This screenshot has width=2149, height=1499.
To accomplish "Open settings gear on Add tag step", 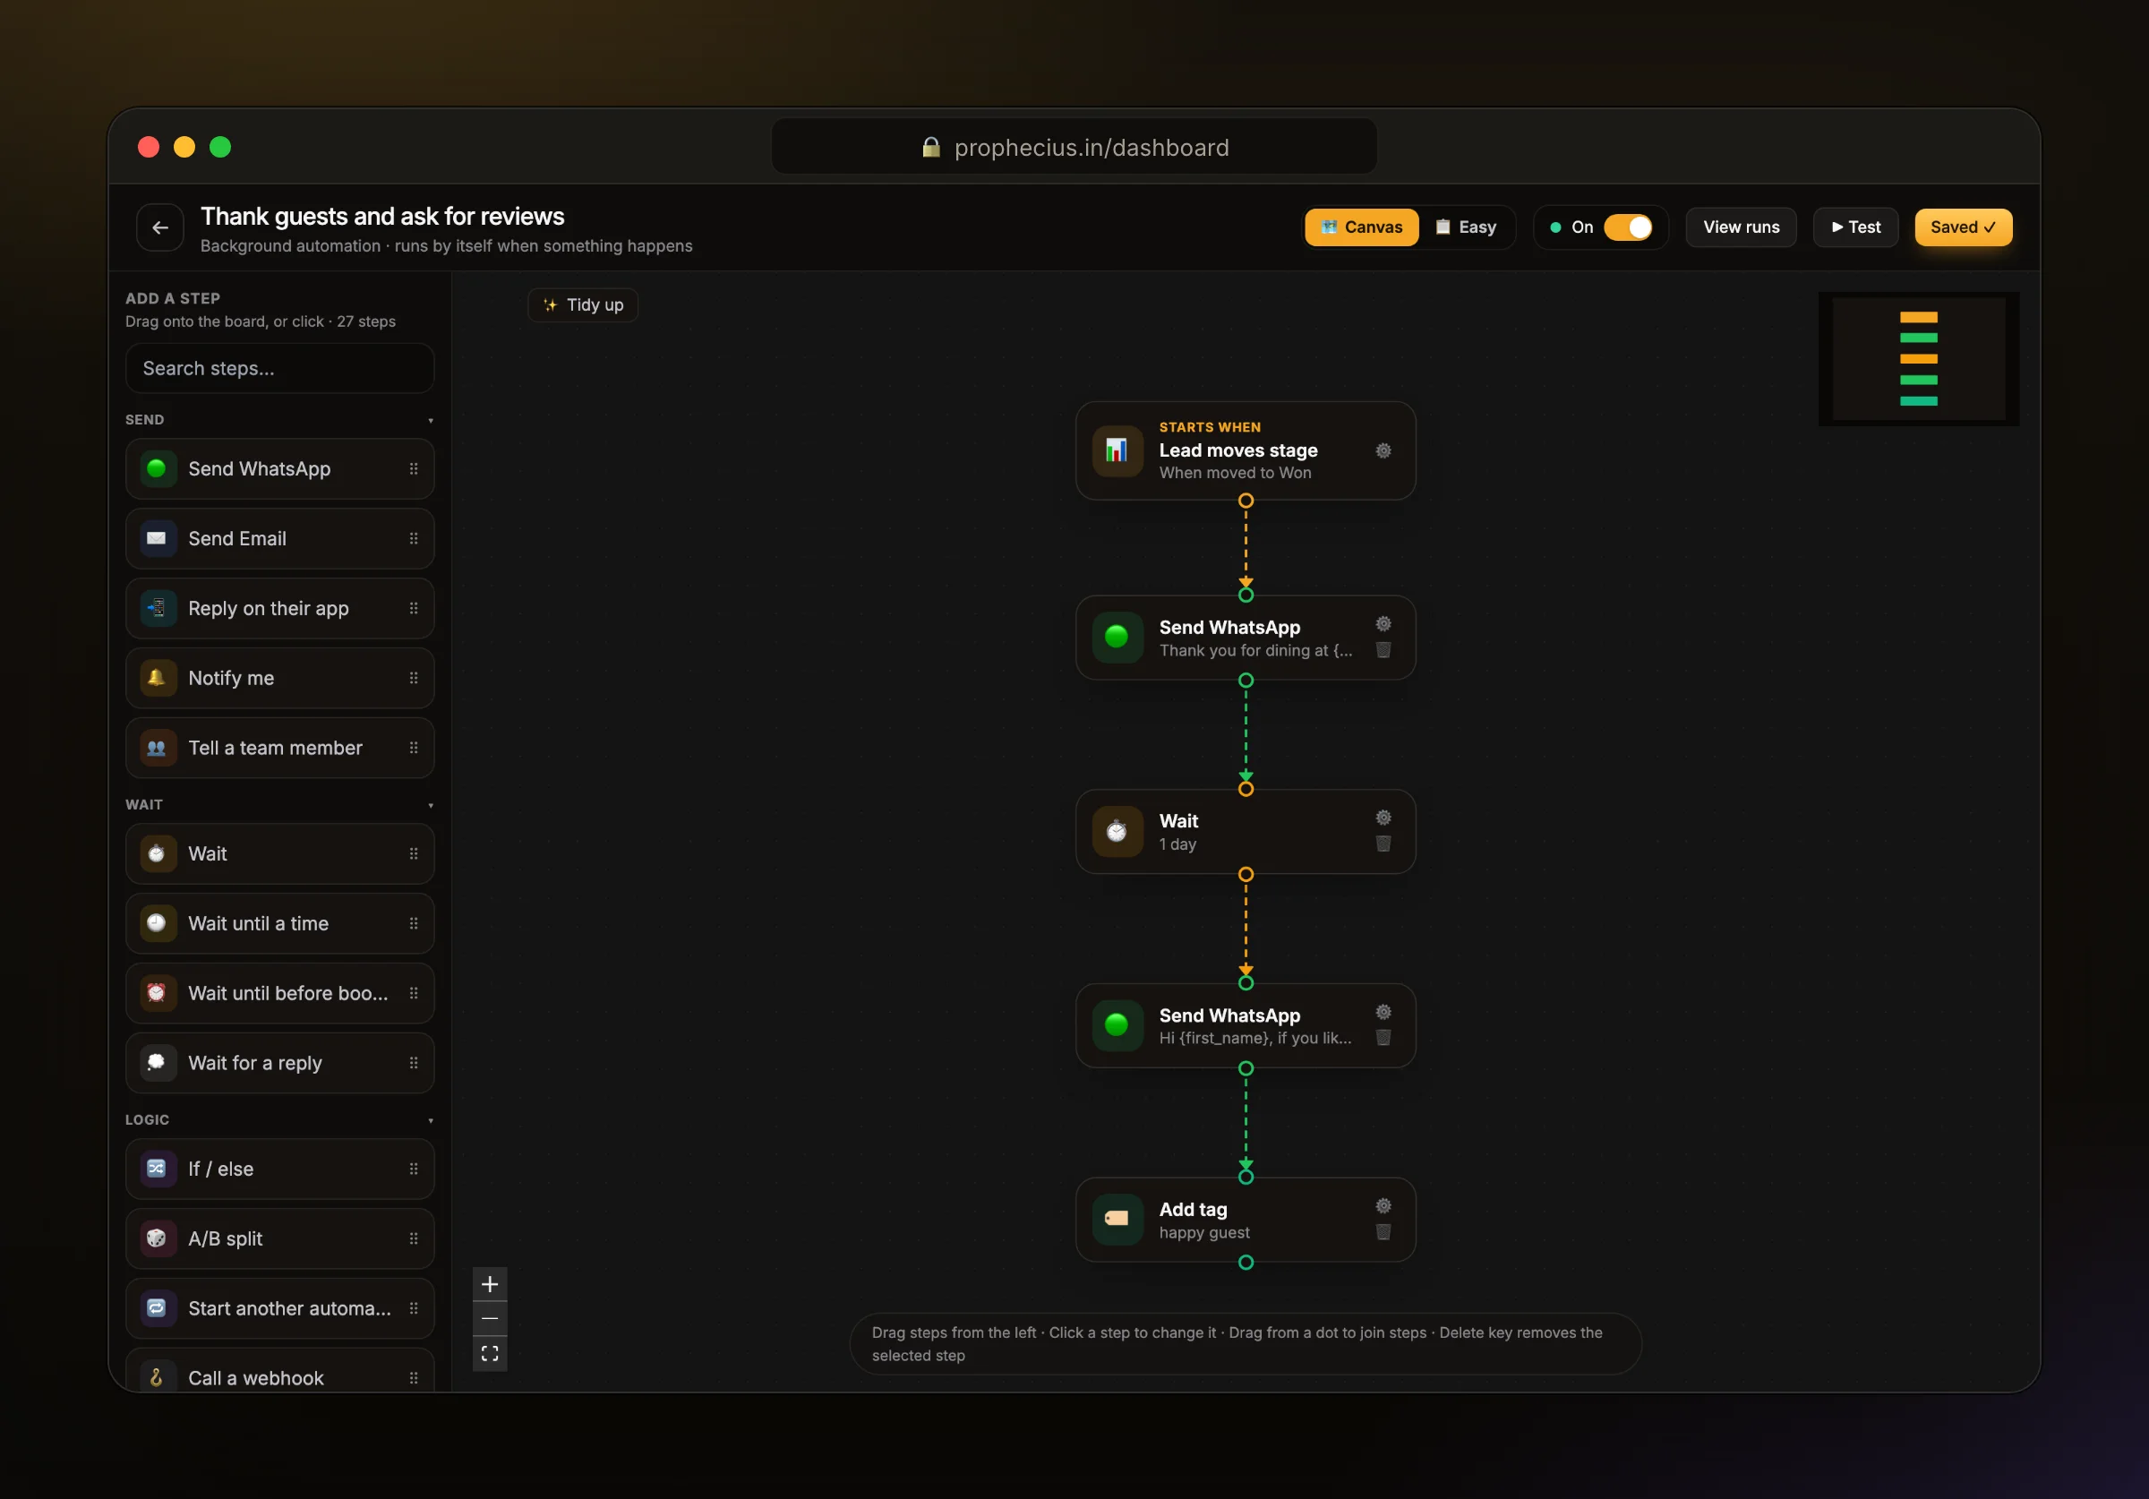I will [x=1383, y=1206].
